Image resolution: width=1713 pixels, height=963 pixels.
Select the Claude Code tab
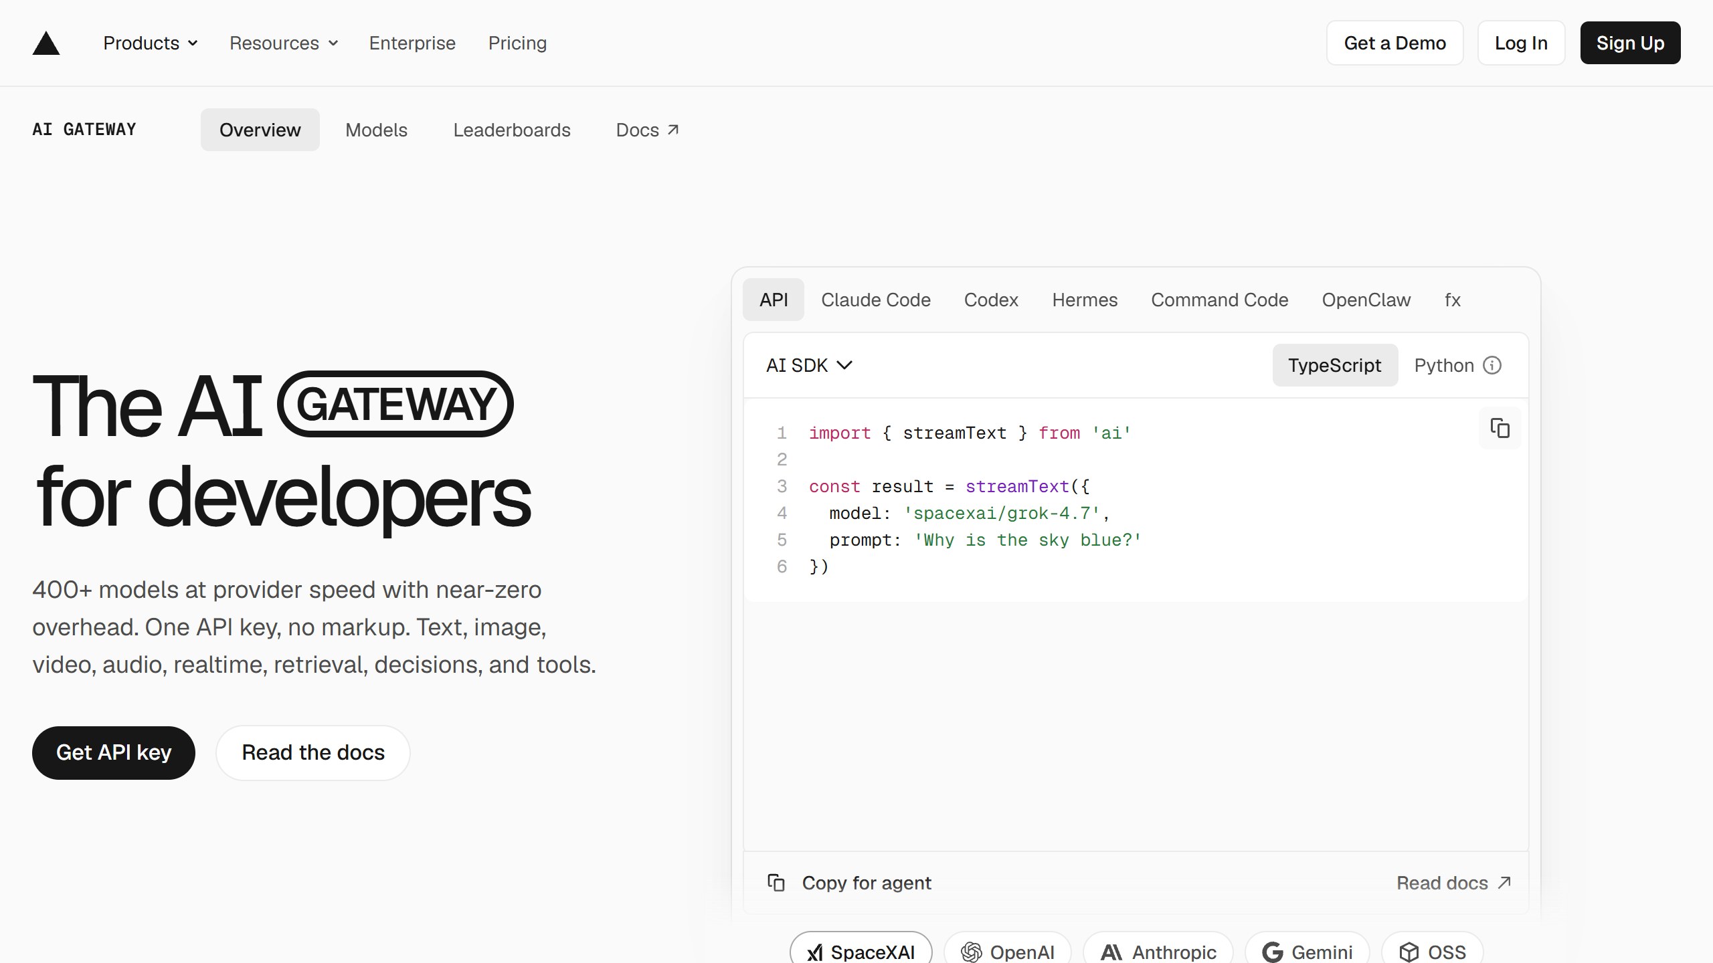pos(876,300)
